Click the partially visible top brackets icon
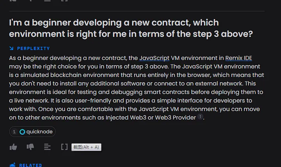The height and width of the screenshot is (167, 281). [64, 1]
